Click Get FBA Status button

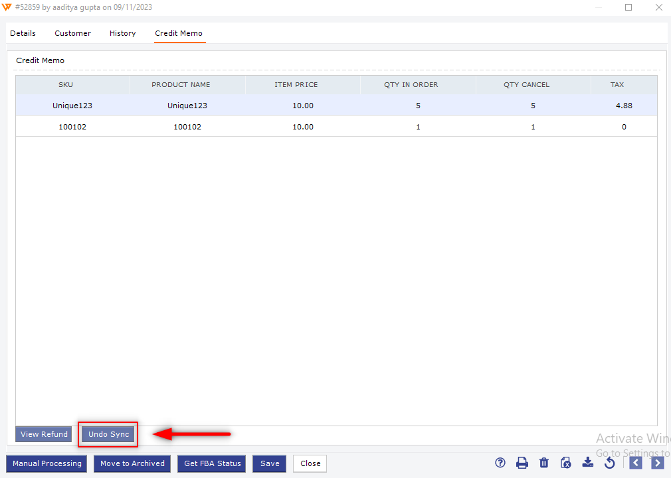click(212, 463)
